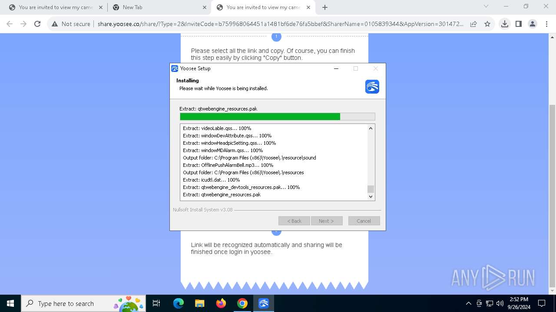Open Chrome profile avatar

(532, 24)
